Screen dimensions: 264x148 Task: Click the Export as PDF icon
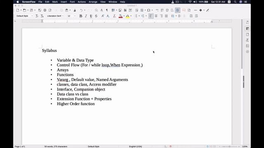point(40,10)
